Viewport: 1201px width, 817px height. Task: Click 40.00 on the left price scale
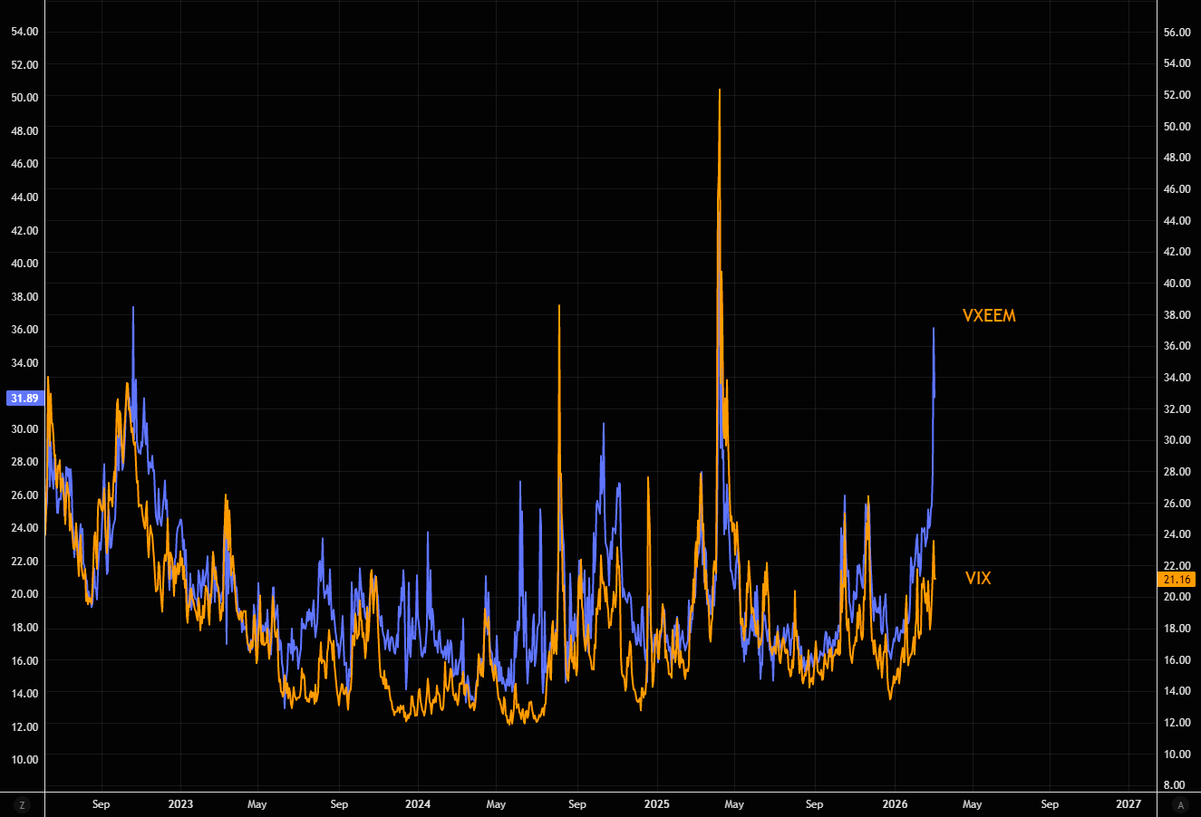pyautogui.click(x=24, y=264)
